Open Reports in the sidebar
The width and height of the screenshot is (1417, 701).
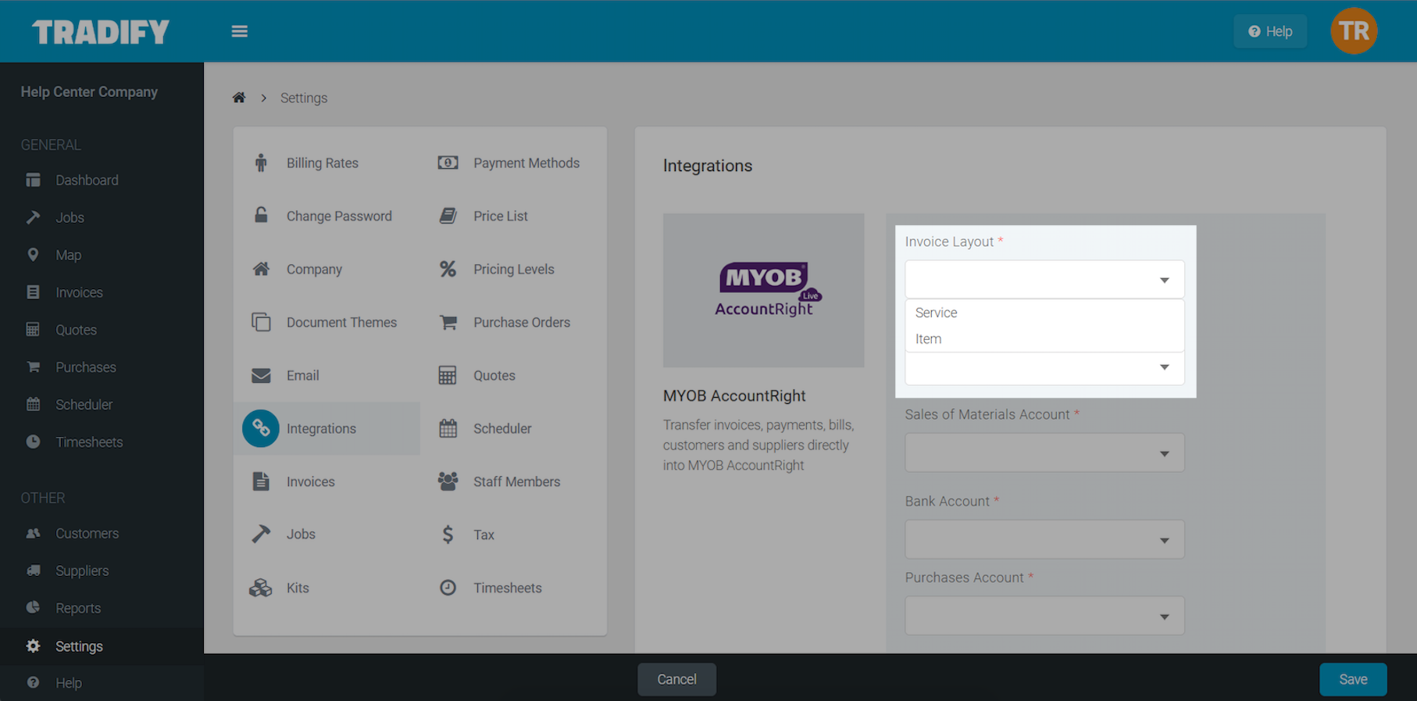tap(78, 608)
